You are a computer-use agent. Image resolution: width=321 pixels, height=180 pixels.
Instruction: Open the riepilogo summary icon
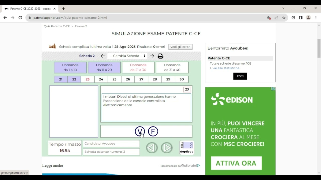click(x=187, y=147)
